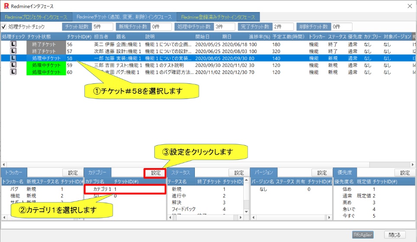Toggle the L check icon for ticket 57
The height and width of the screenshot is (242, 417).
click(13, 51)
